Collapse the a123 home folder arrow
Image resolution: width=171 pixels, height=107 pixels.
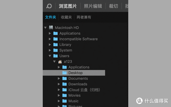55,62
